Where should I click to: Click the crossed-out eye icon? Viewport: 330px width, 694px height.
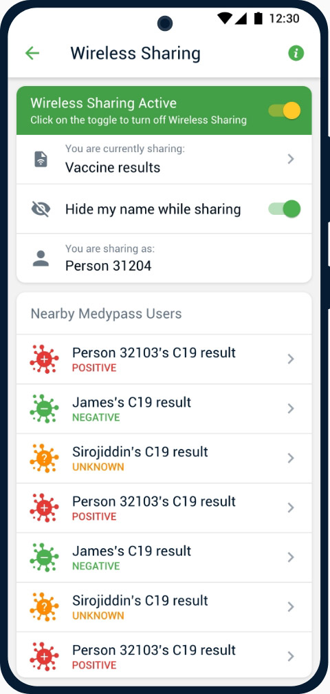tap(41, 209)
